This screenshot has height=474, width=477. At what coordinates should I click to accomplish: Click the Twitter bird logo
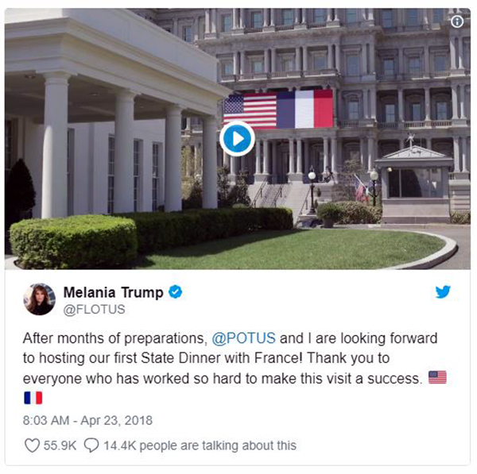point(443,292)
